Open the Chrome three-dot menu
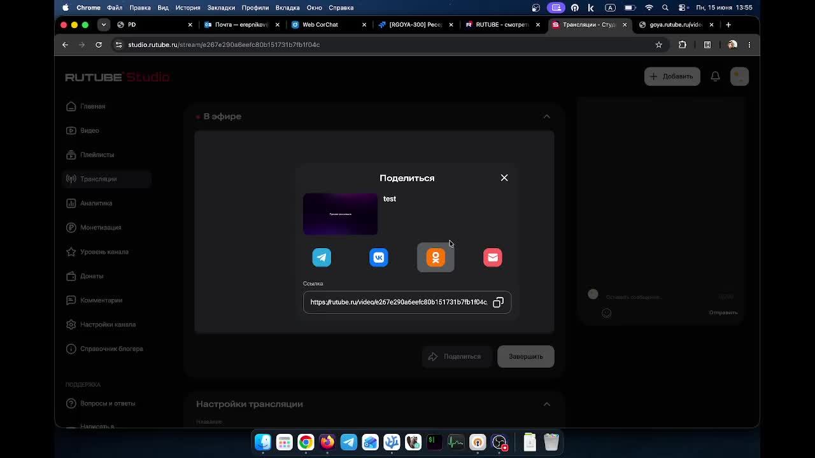This screenshot has width=815, height=458. (x=749, y=45)
